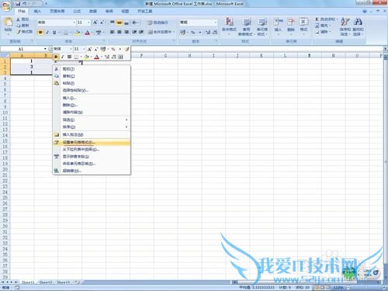Image resolution: width=388 pixels, height=291 pixels.
Task: Click the Select All corner box
Action: point(5,55)
